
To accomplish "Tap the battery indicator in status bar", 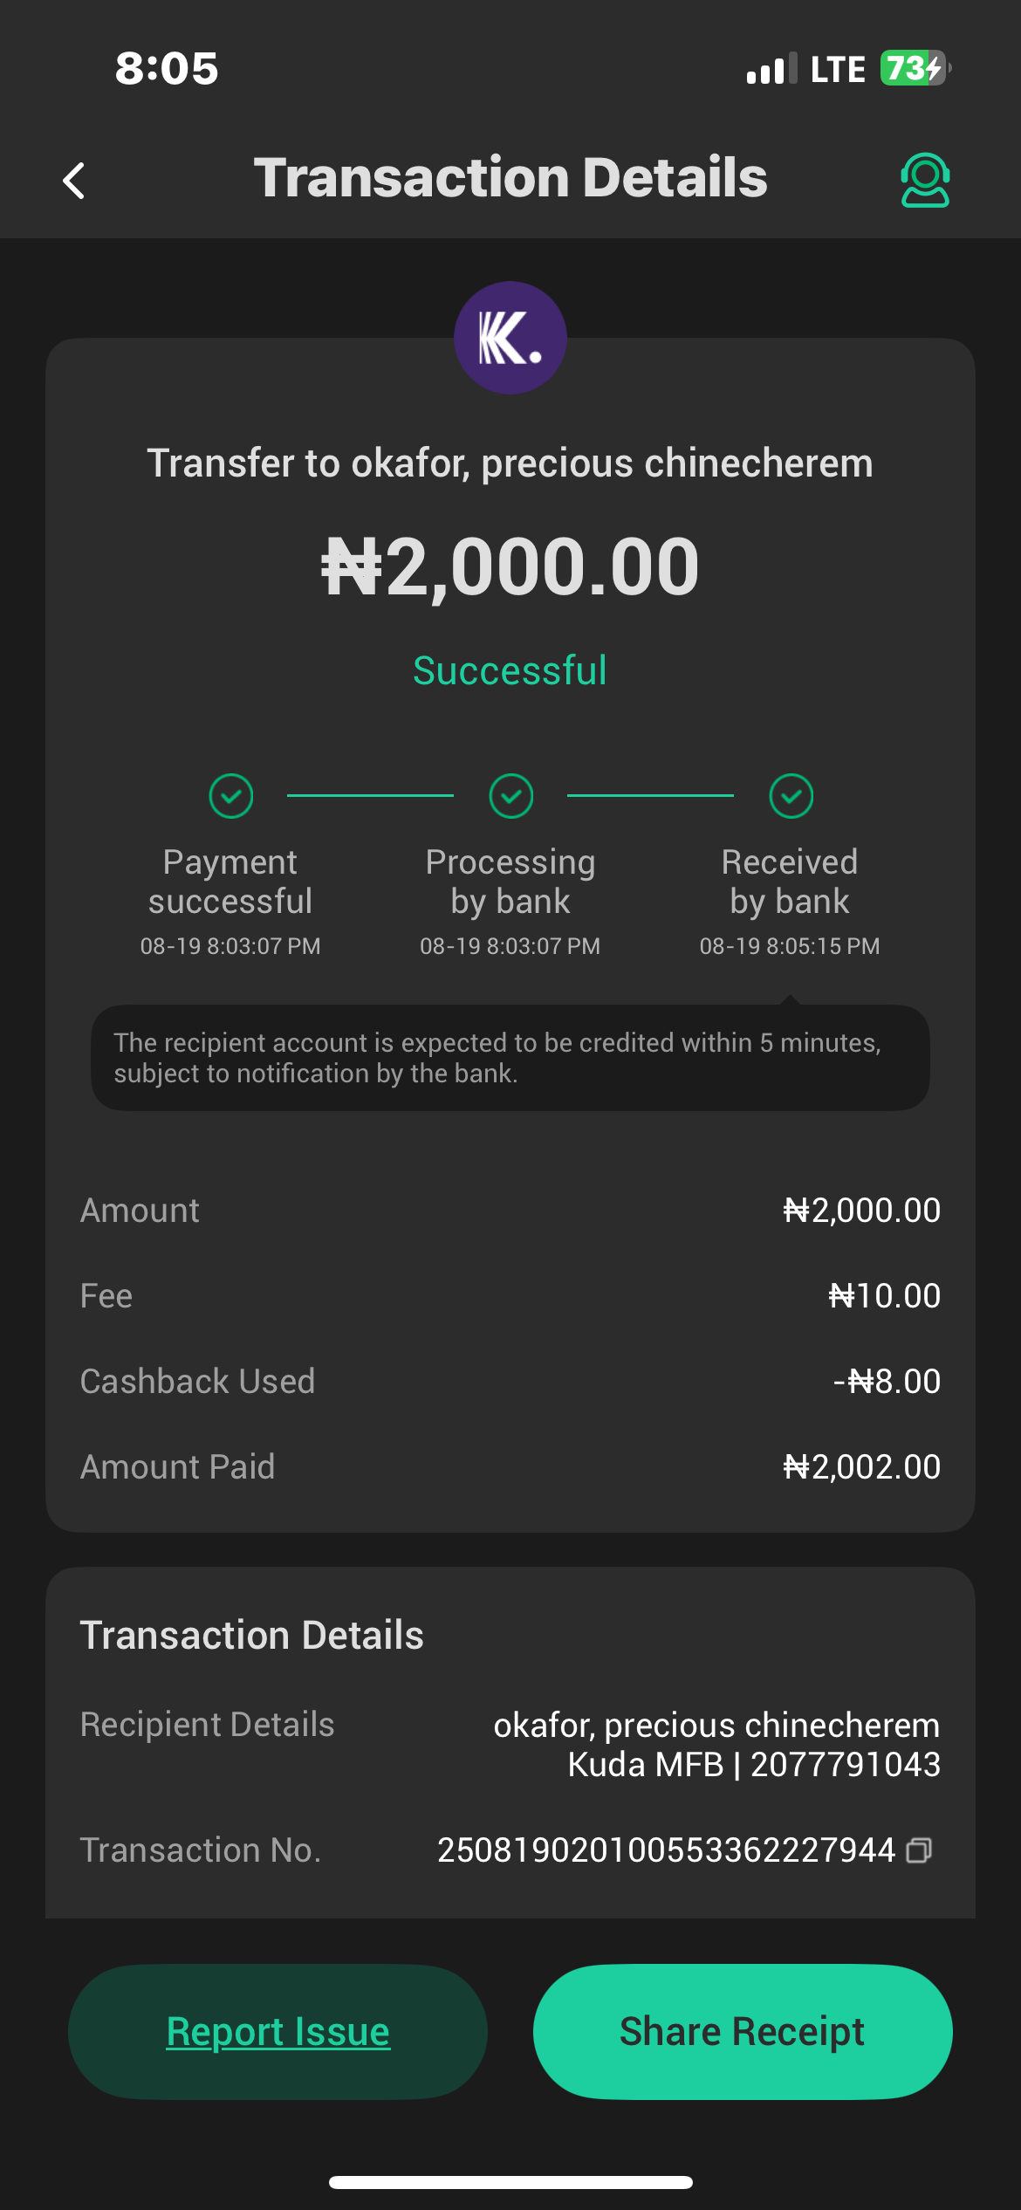I will point(914,68).
